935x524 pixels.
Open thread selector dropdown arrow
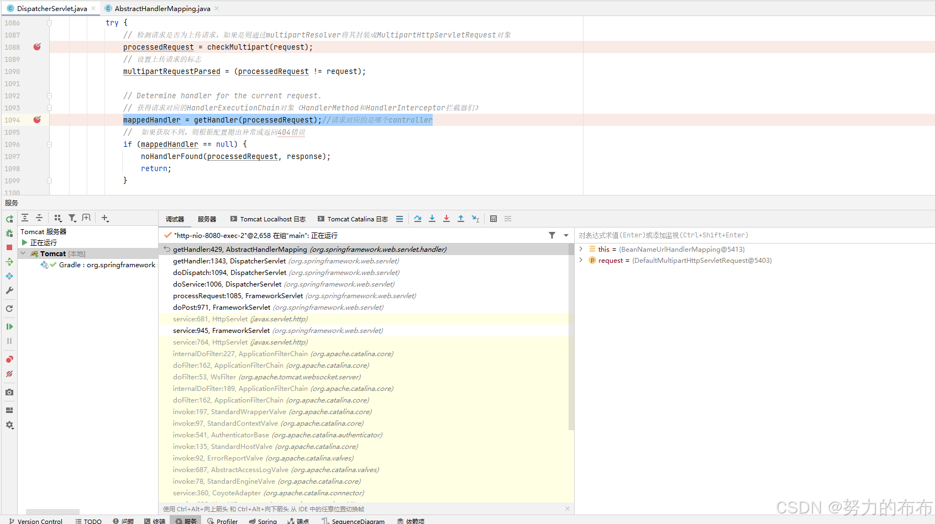coord(566,235)
